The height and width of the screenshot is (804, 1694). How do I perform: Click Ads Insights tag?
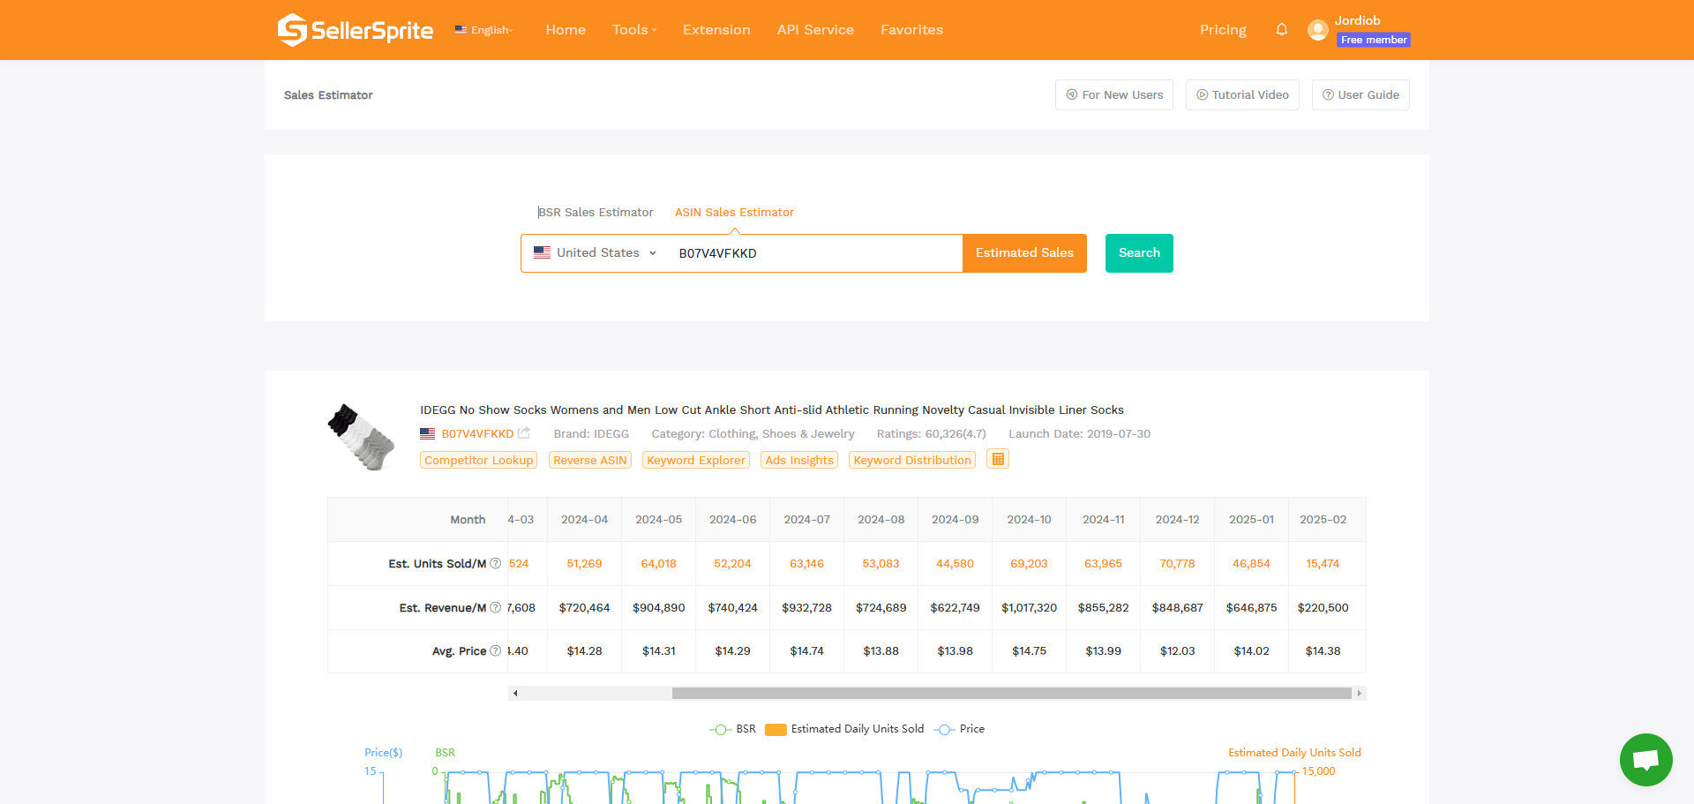click(x=799, y=460)
